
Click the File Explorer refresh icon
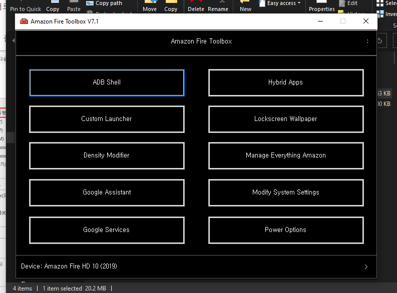pyautogui.click(x=379, y=41)
